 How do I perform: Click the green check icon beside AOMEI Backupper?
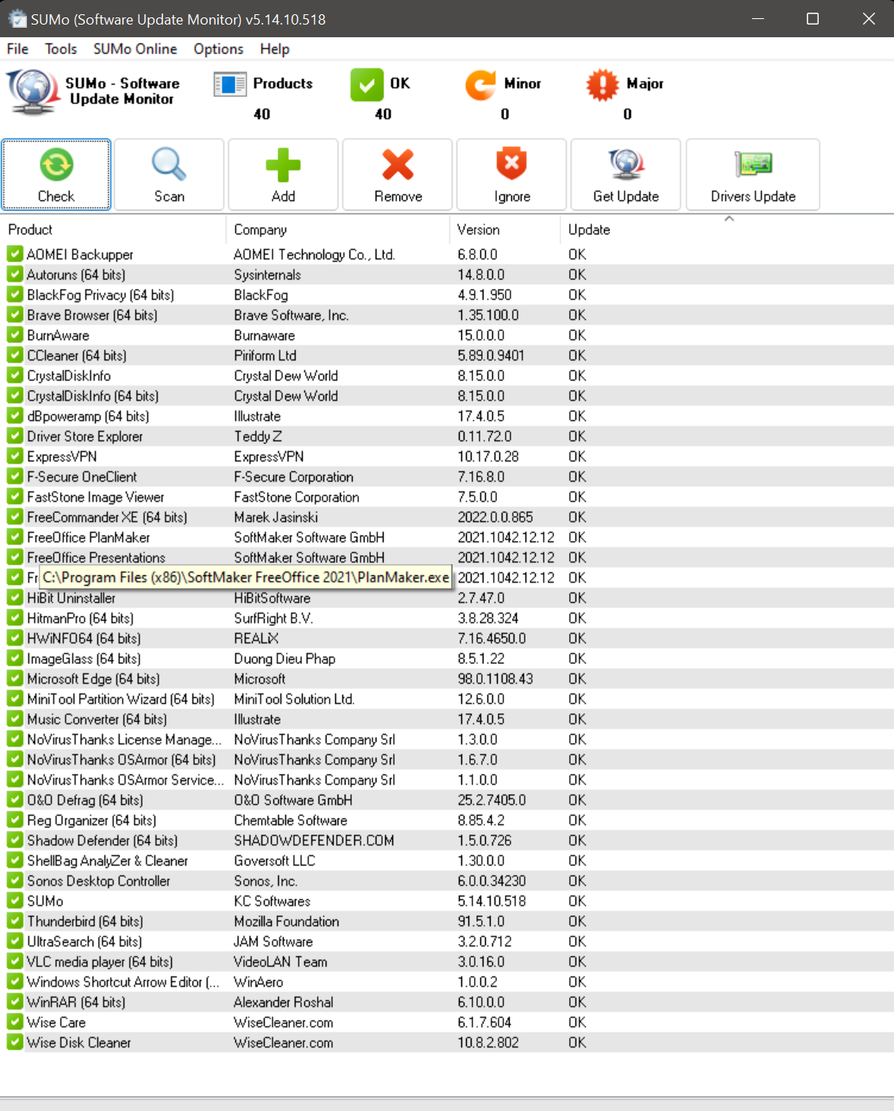15,254
